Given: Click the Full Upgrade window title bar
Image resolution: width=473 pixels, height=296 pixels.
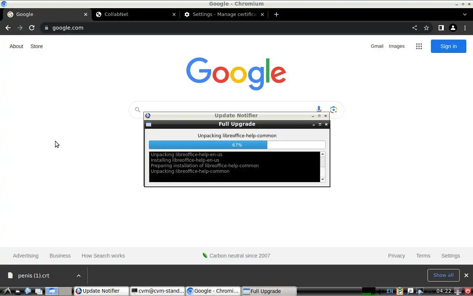Looking at the screenshot, I should pyautogui.click(x=237, y=124).
